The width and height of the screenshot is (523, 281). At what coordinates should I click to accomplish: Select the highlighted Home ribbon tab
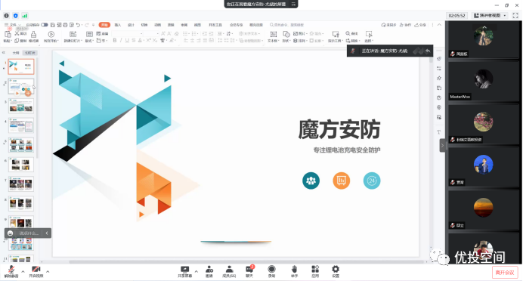click(104, 25)
